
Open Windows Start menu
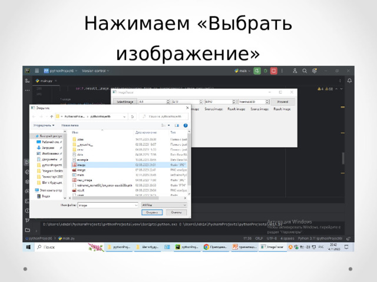click(28, 247)
